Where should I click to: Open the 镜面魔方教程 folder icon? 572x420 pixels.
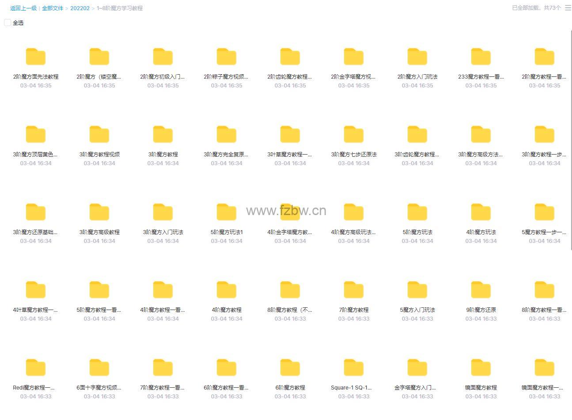[481, 368]
